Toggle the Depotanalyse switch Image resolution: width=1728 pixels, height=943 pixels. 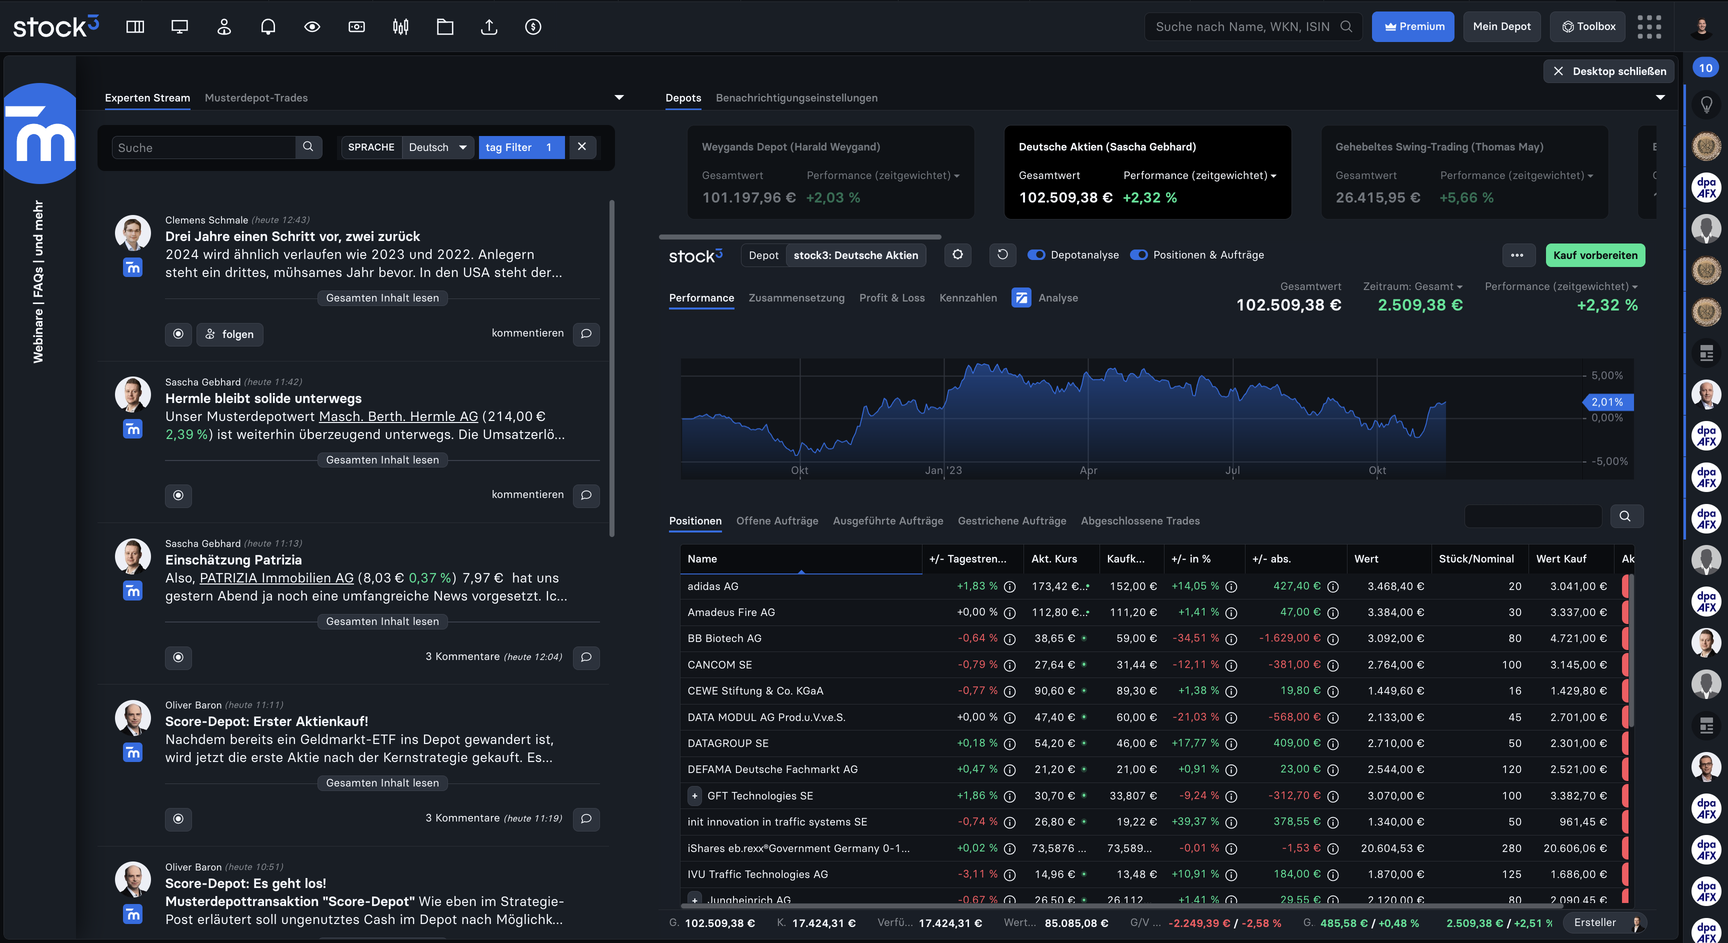[x=1036, y=255]
